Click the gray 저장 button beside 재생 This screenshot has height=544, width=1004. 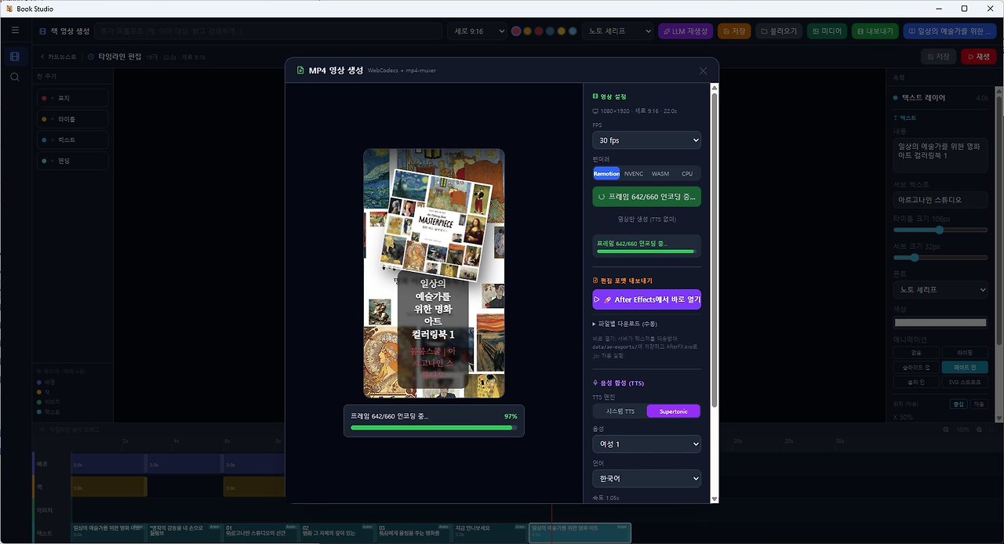tap(938, 56)
